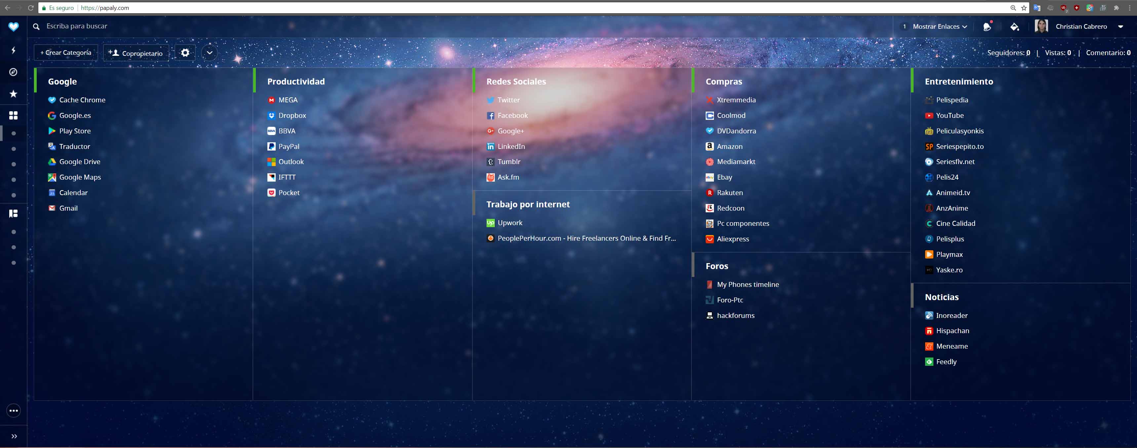This screenshot has height=448, width=1137.
Task: Open the Mostrar Enlaces dropdown
Action: (x=940, y=26)
